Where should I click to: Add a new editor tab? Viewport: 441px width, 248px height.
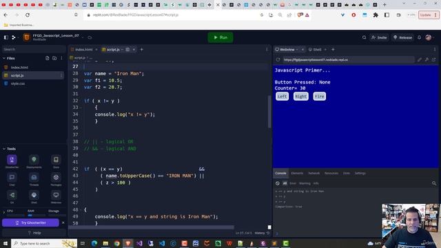coord(142,50)
